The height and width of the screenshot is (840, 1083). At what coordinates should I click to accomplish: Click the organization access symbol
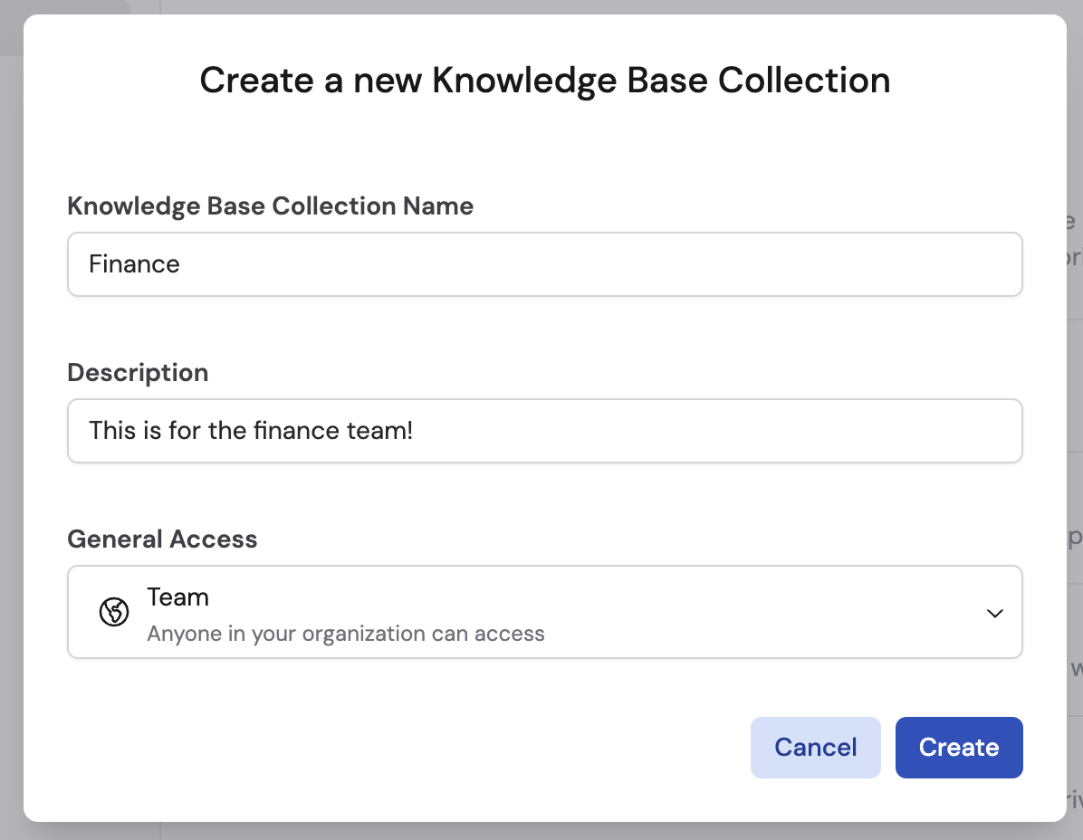[113, 612]
